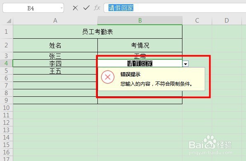Select row 13 header

click(6, 130)
